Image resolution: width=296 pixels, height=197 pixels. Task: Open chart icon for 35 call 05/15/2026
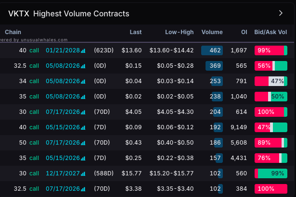(x=83, y=159)
